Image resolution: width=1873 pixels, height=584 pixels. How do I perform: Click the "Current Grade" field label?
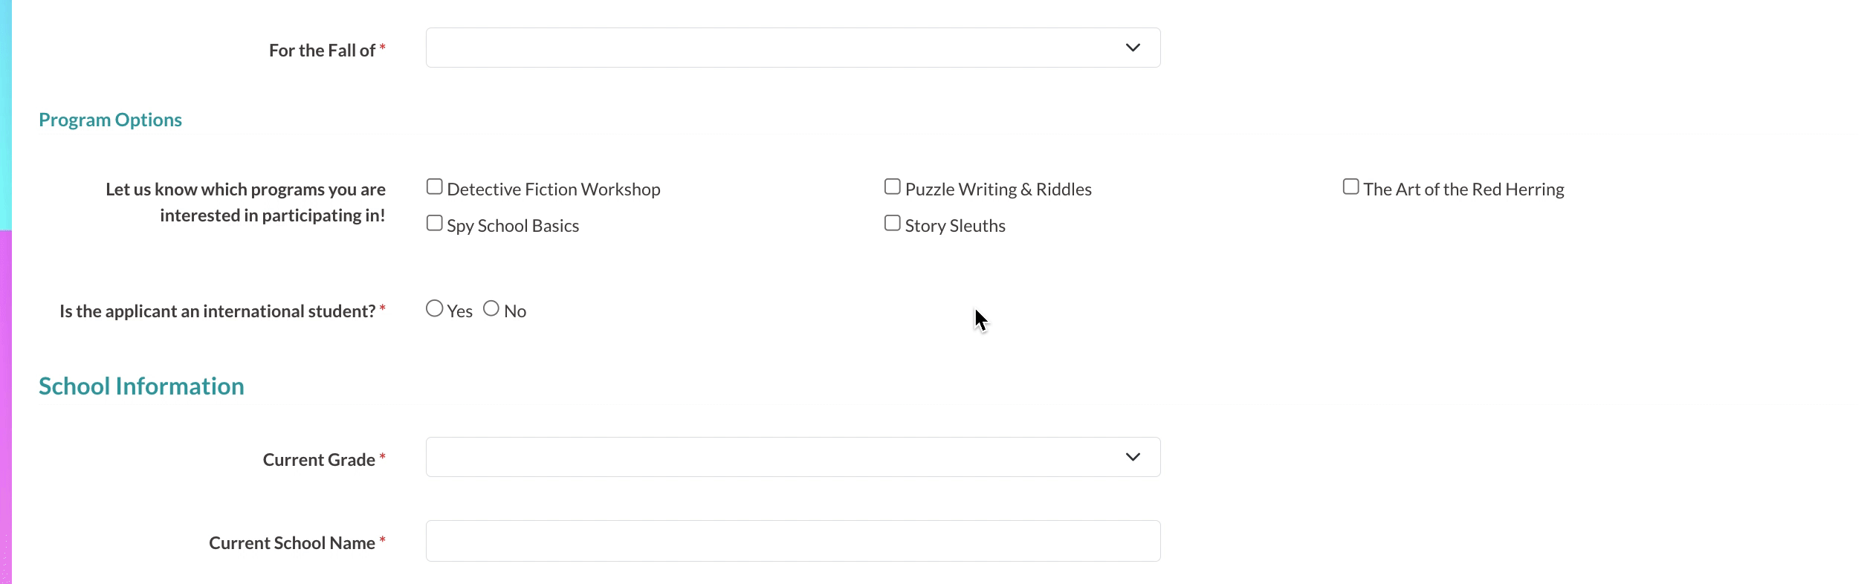319,460
